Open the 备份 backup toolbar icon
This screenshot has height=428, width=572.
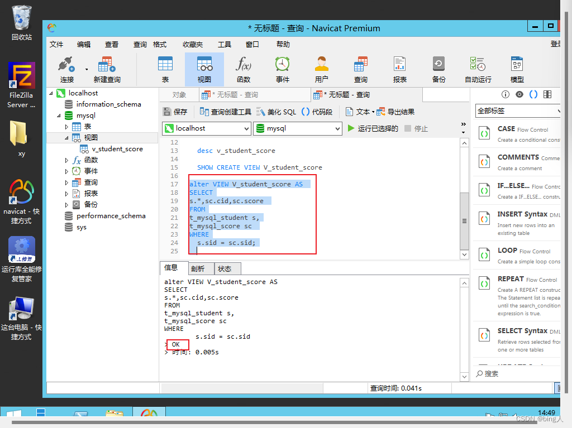coord(438,69)
